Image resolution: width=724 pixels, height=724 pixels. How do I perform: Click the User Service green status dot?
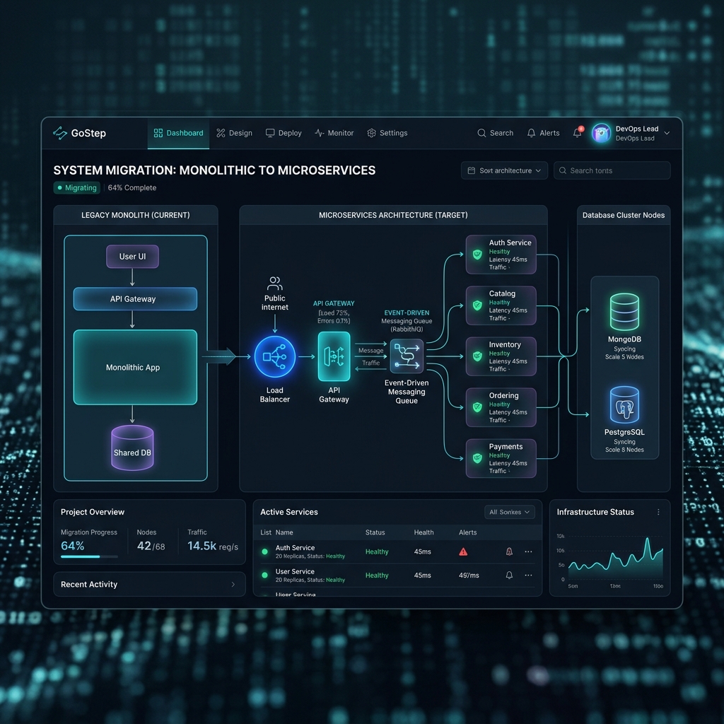coord(264,575)
